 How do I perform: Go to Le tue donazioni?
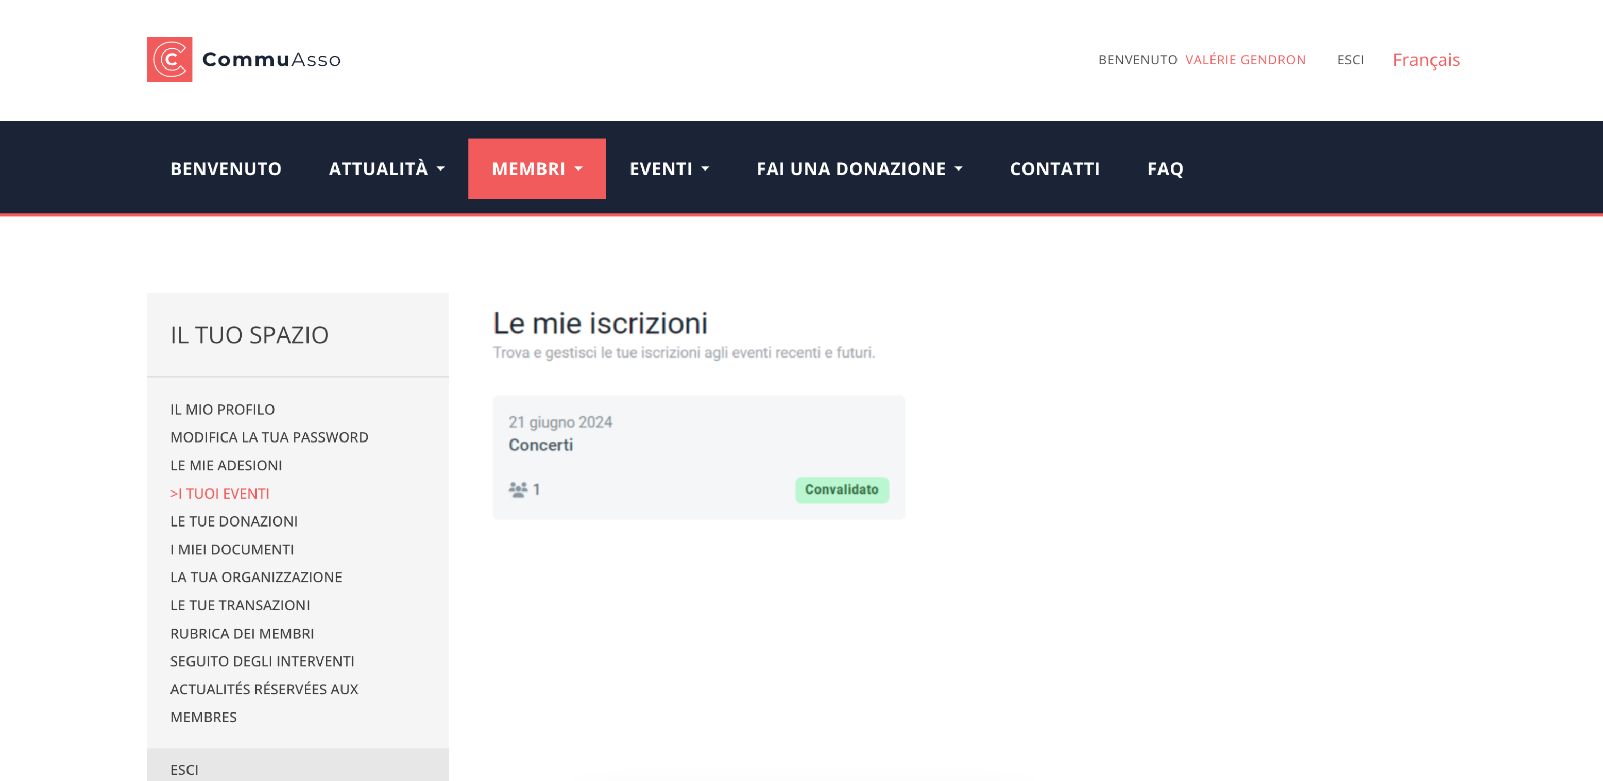[x=233, y=521]
